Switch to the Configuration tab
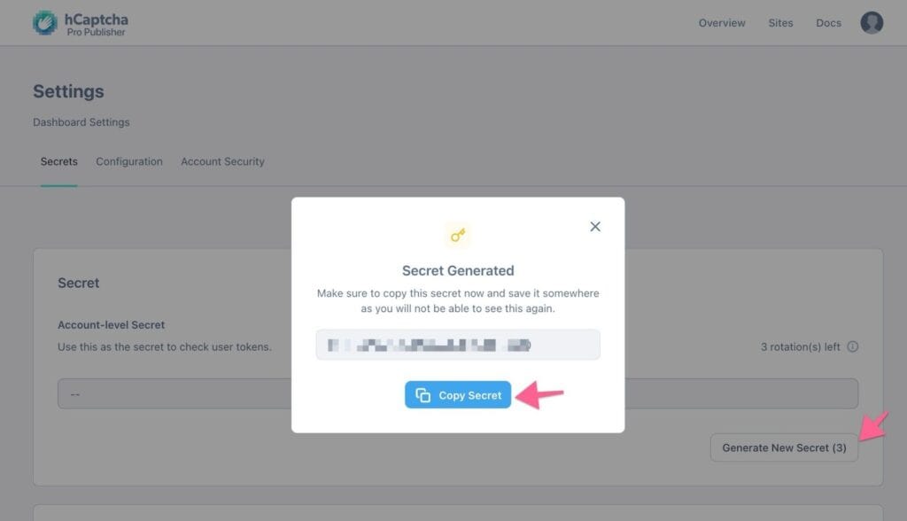This screenshot has width=907, height=521. pyautogui.click(x=129, y=161)
